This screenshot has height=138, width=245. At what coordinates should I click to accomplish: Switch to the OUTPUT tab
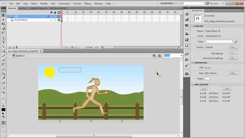[x=23, y=8]
